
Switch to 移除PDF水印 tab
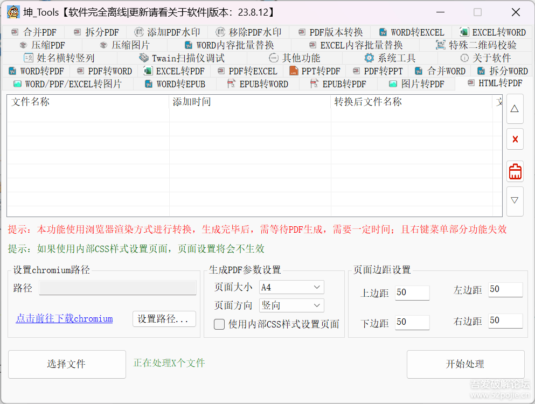(248, 32)
